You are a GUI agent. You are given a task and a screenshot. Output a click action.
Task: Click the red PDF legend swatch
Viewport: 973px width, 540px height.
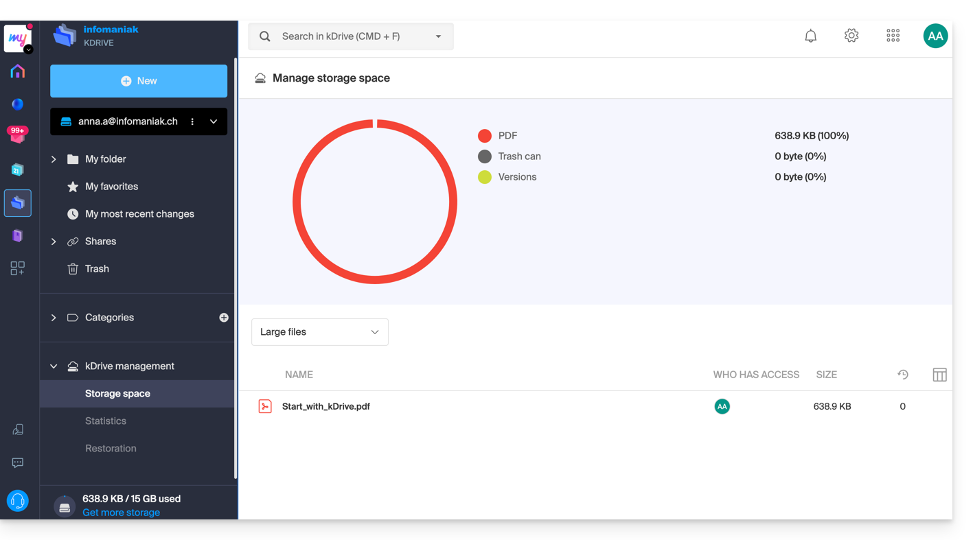[x=485, y=136]
